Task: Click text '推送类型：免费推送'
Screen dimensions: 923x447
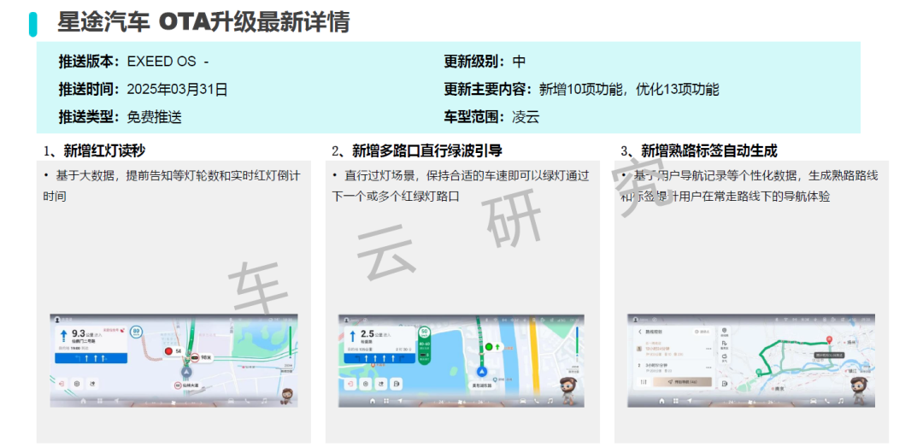Action: 121,116
